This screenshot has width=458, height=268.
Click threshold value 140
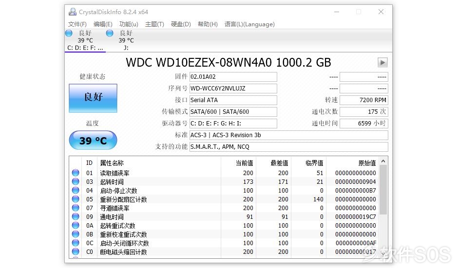coord(318,199)
